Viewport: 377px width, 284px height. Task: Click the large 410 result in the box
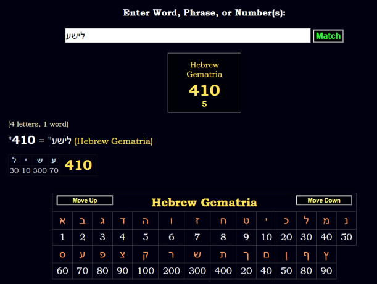tap(204, 91)
